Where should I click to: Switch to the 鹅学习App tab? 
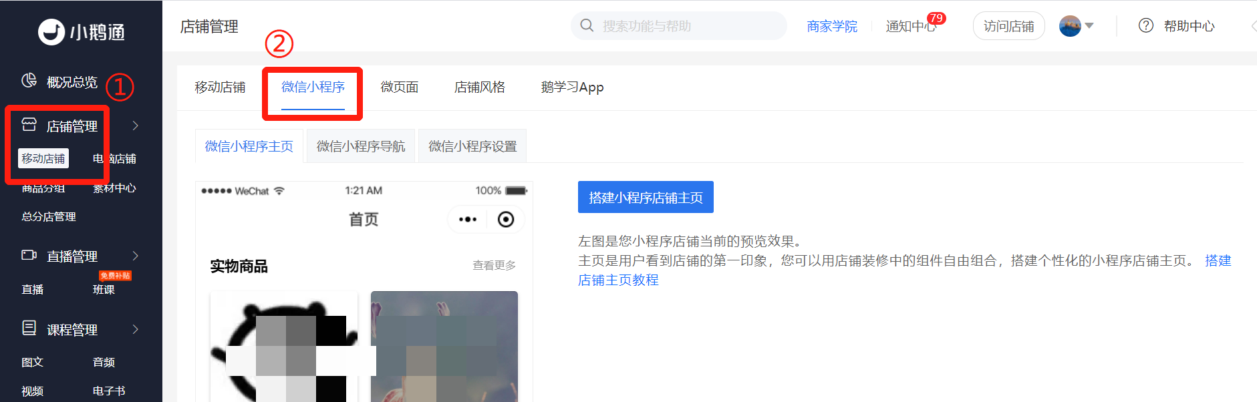(572, 87)
